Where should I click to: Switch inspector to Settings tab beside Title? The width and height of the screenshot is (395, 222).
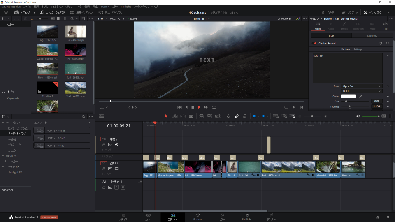(372, 36)
